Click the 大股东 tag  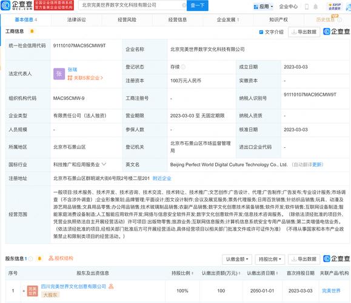click(50, 295)
